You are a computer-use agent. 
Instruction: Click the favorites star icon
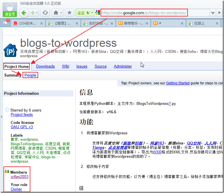(x=69, y=13)
